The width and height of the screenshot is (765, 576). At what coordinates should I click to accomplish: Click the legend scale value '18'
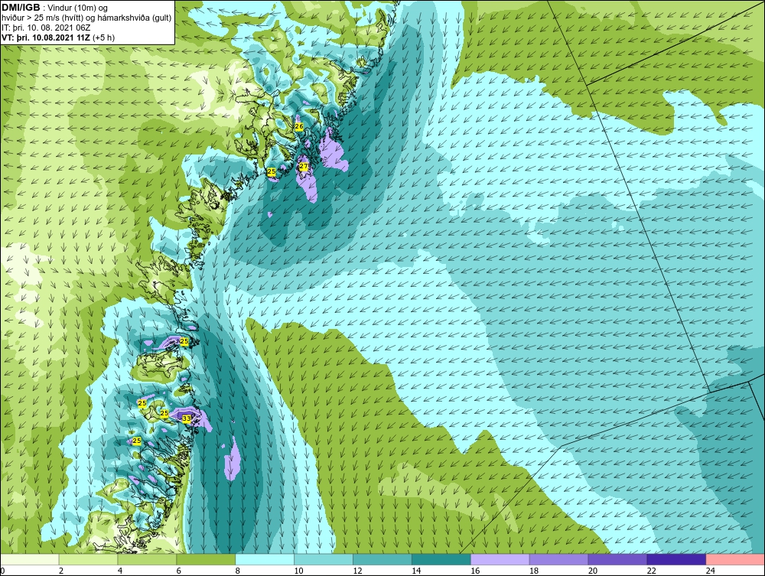pos(534,571)
